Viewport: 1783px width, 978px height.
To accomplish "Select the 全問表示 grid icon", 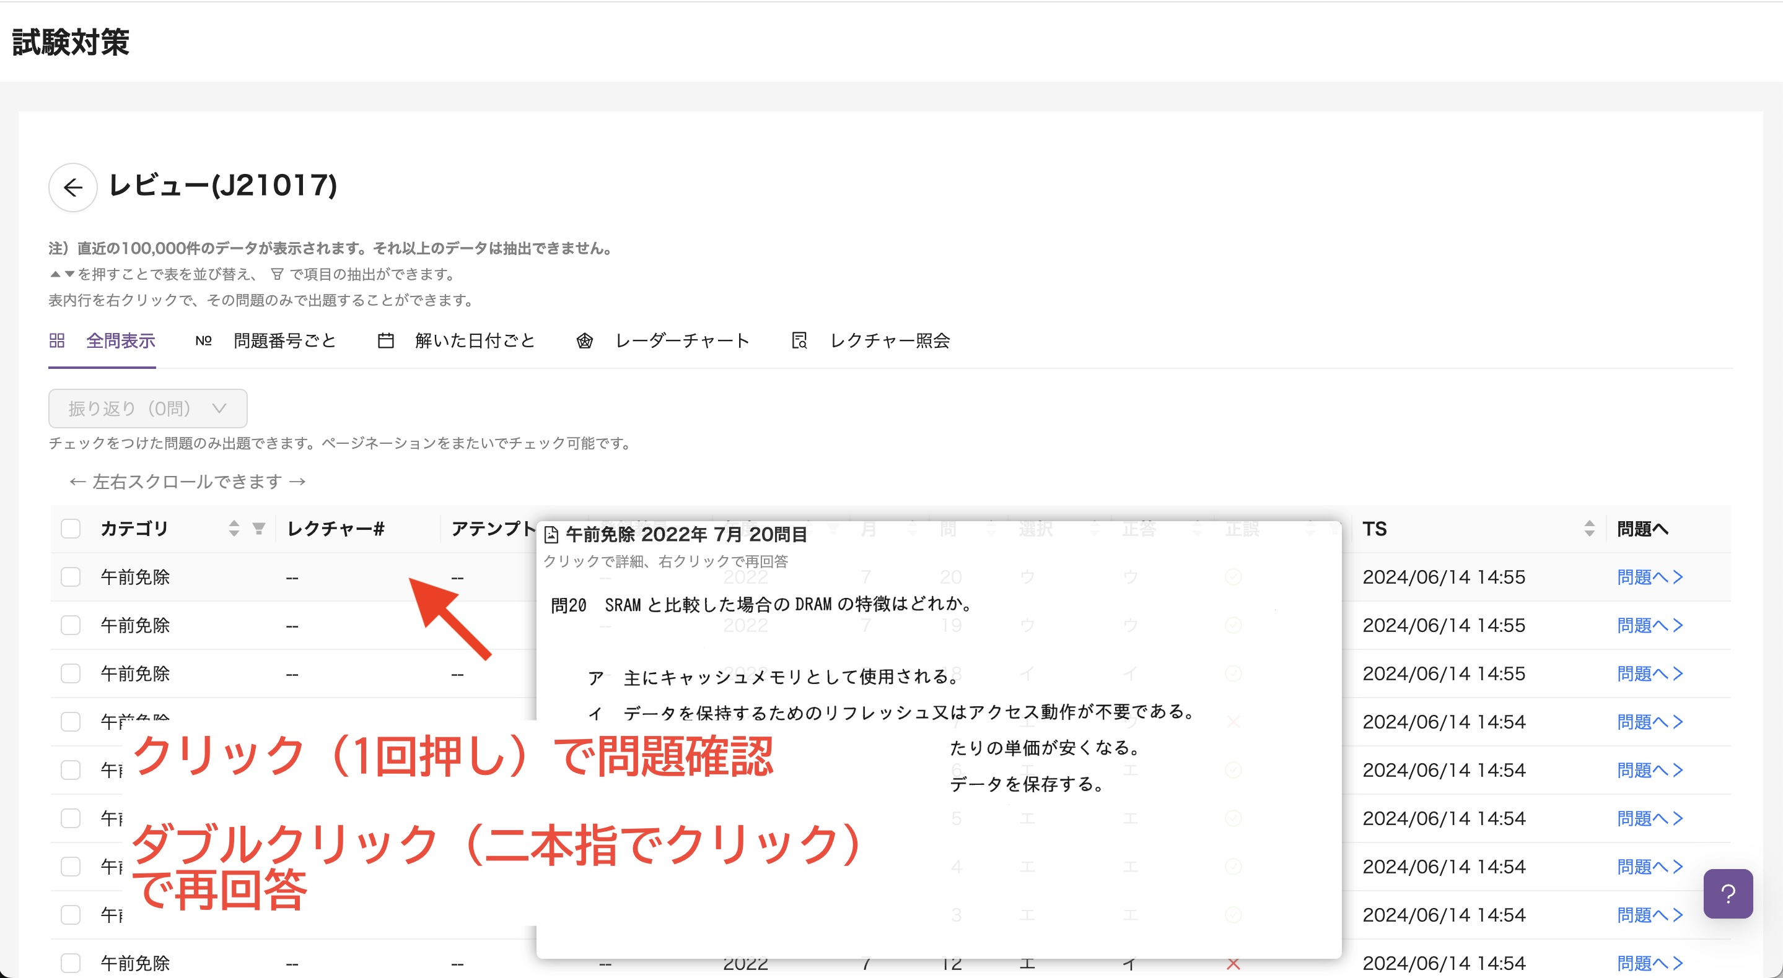I will tap(58, 340).
